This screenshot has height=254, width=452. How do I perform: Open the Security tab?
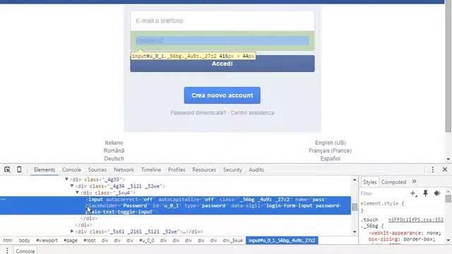tap(232, 169)
